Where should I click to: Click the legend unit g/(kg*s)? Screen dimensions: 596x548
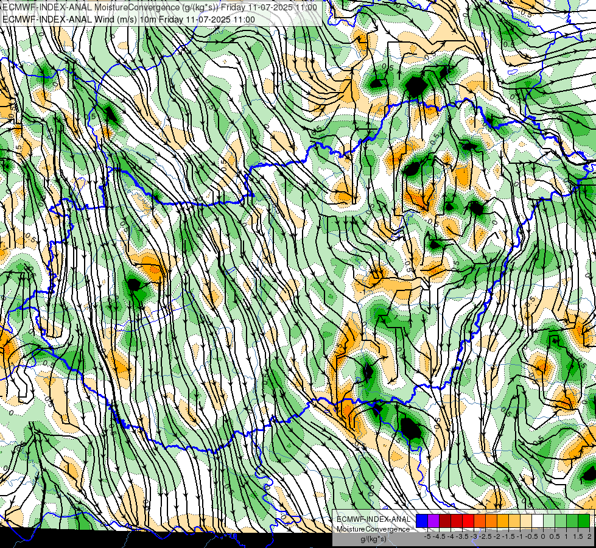(x=373, y=539)
